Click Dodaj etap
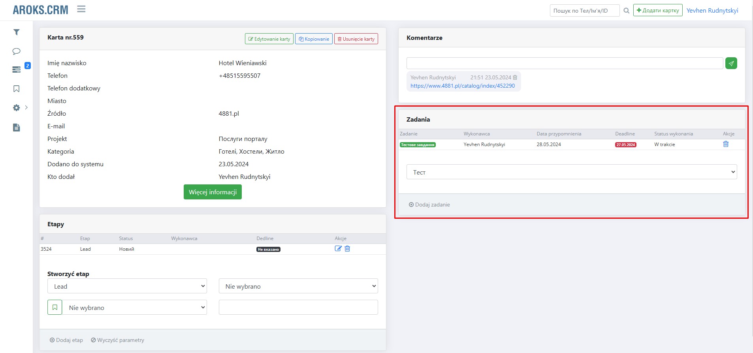The width and height of the screenshot is (753, 353). [66, 340]
